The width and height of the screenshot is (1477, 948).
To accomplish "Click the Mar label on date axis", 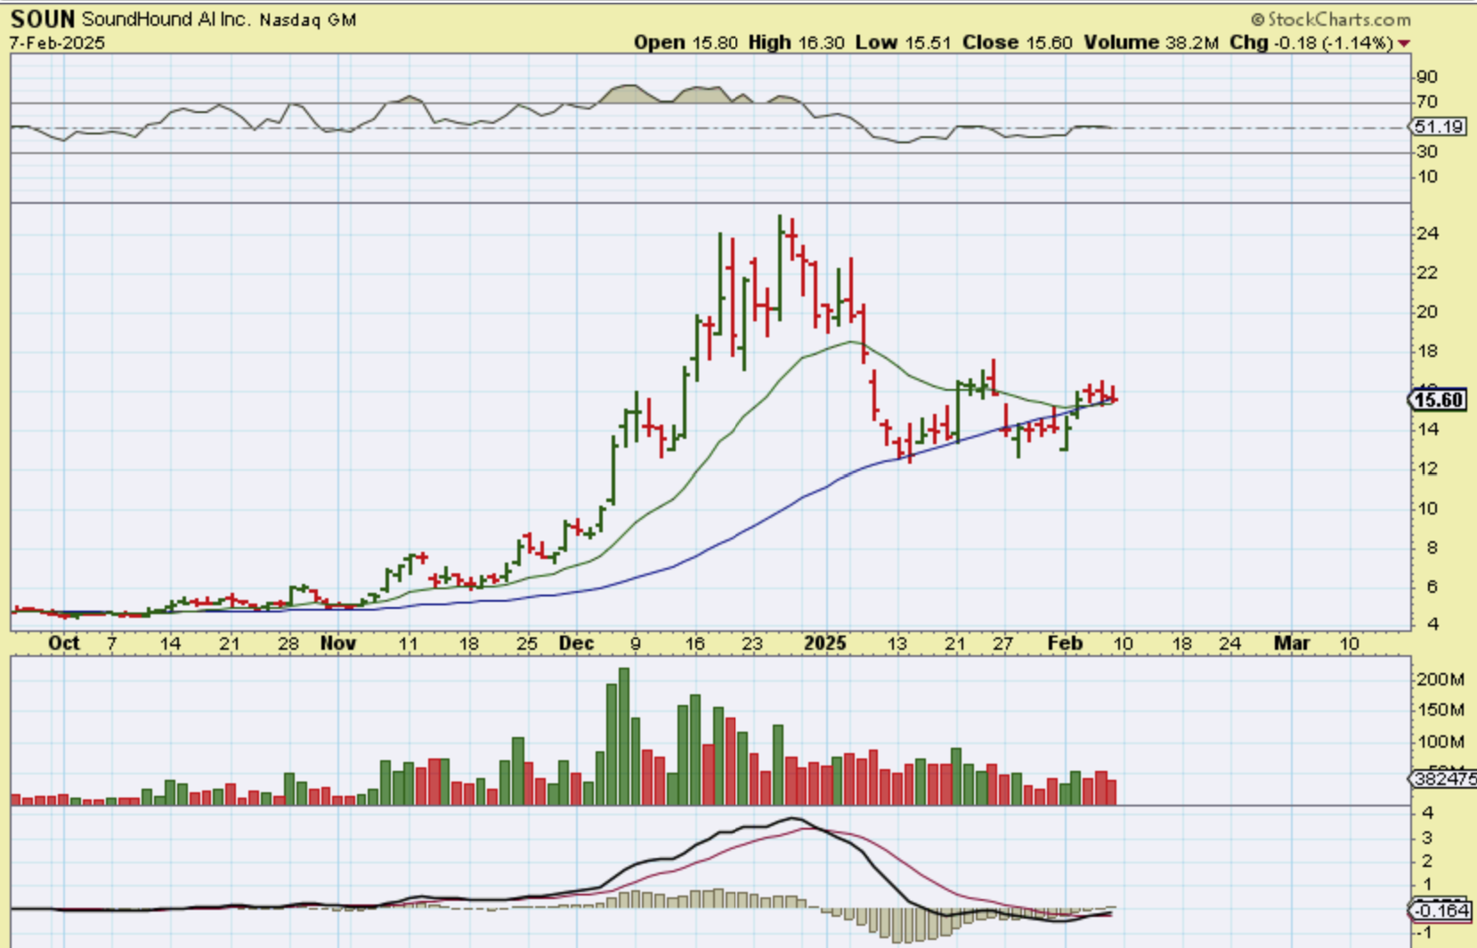I will click(x=1292, y=643).
